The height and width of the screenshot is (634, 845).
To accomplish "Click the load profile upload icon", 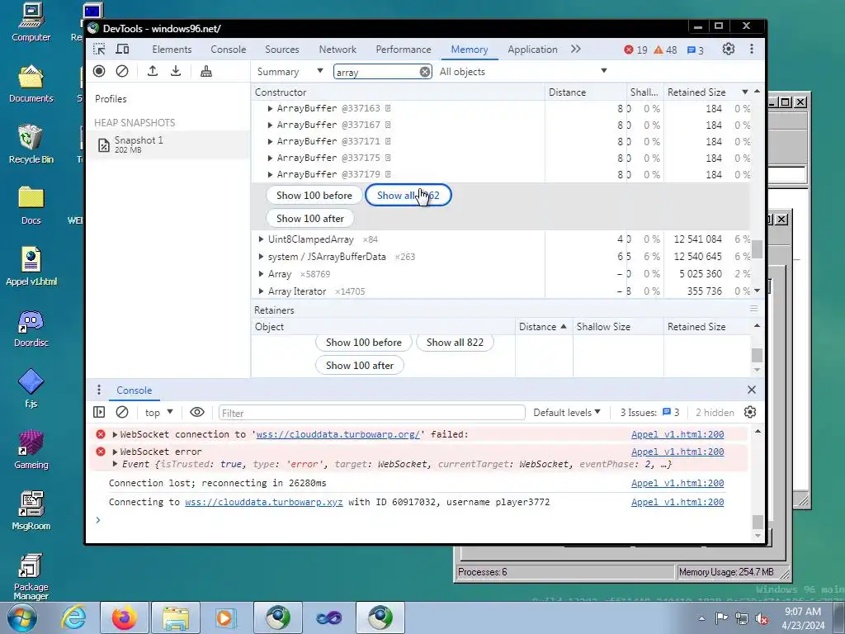I will pyautogui.click(x=153, y=71).
